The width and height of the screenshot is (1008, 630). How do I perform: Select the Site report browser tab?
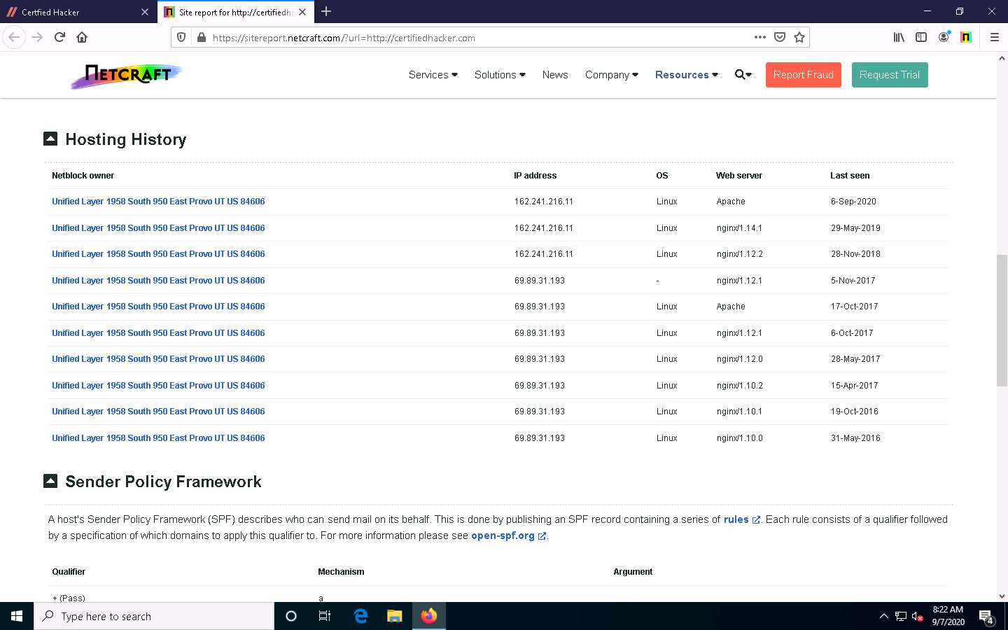pyautogui.click(x=234, y=12)
